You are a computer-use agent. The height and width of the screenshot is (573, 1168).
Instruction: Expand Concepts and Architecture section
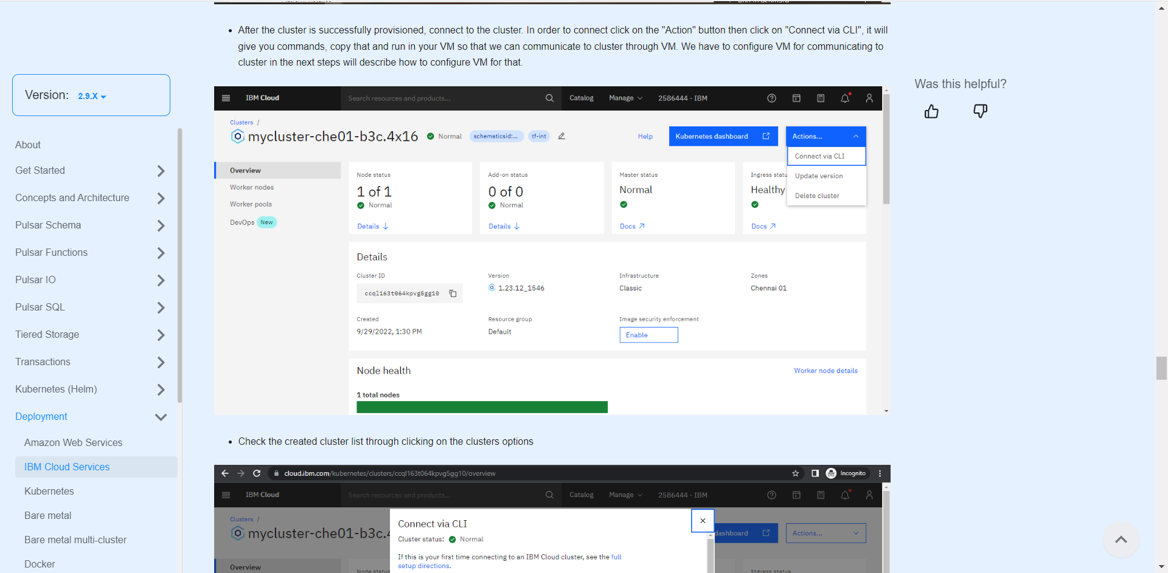tap(161, 198)
